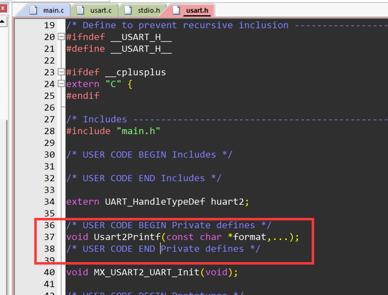This screenshot has width=388, height=295.
Task: Collapse the #ifndef __USART_H__ block
Action: coord(61,37)
